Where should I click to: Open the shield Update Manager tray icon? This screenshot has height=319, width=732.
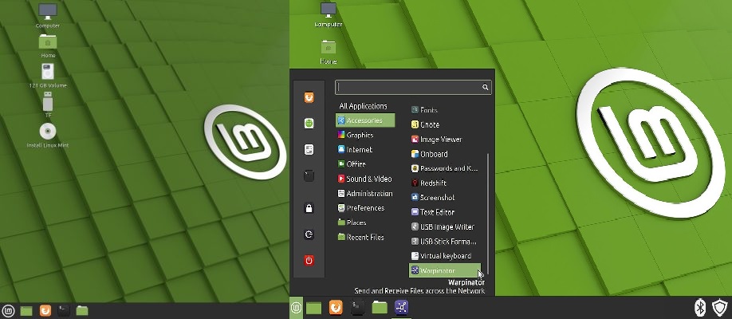pyautogui.click(x=720, y=307)
